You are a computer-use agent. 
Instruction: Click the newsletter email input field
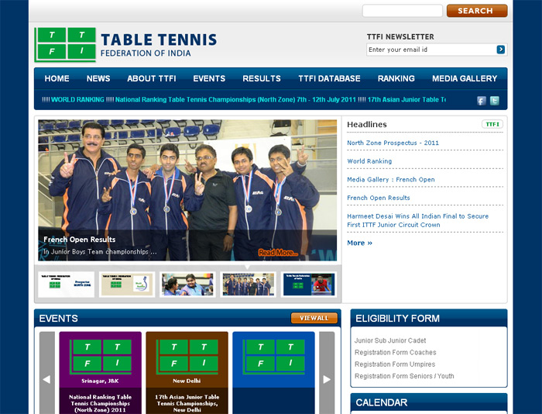(431, 50)
